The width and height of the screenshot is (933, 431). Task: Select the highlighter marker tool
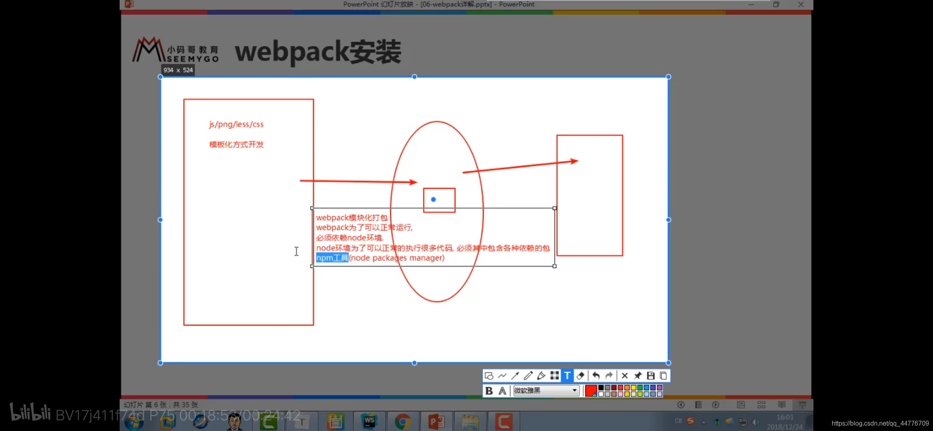pos(541,376)
